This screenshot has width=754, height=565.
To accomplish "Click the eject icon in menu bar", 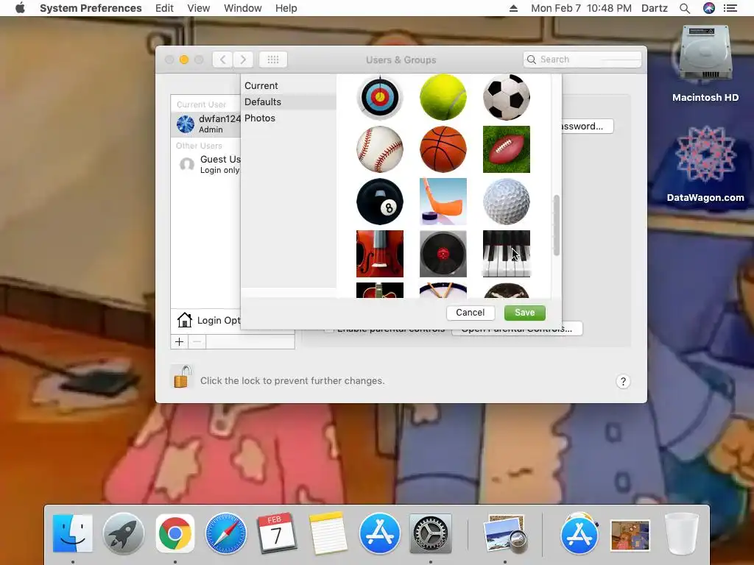I will [x=513, y=8].
